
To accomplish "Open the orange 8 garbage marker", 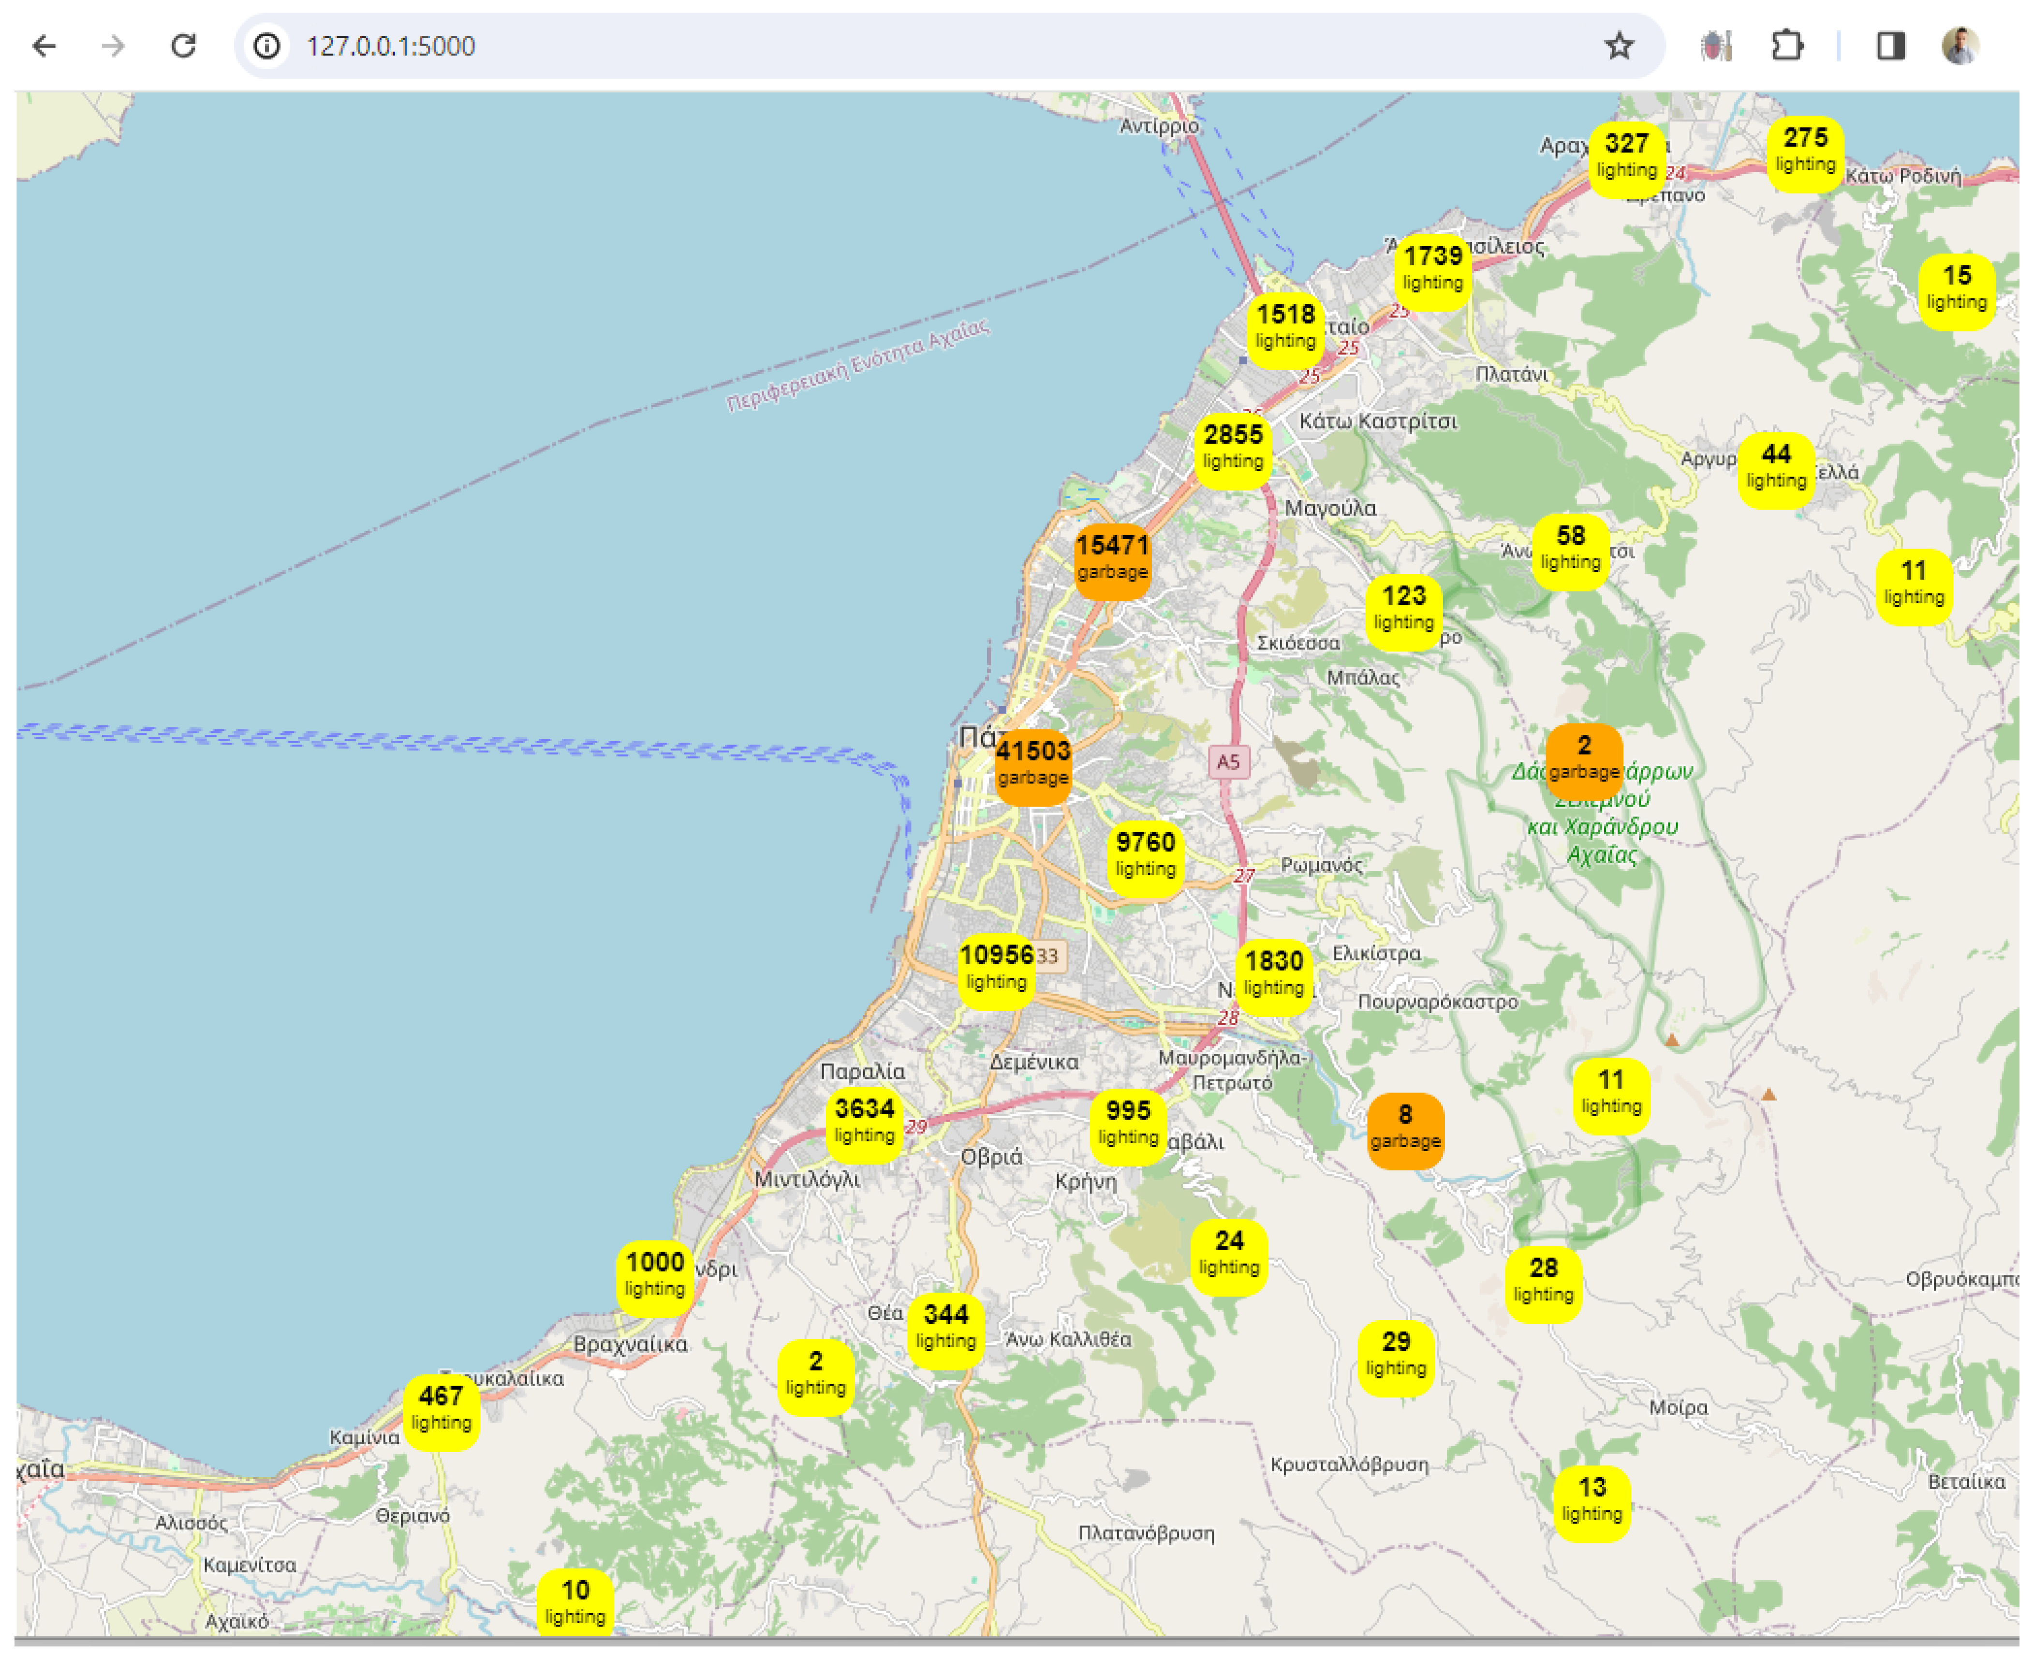I will (x=1405, y=1128).
